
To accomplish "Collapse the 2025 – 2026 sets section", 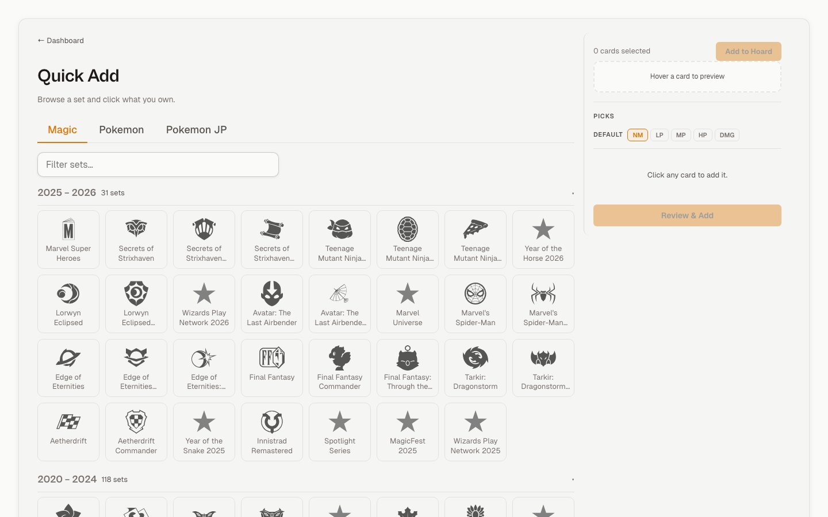I will coord(305,193).
